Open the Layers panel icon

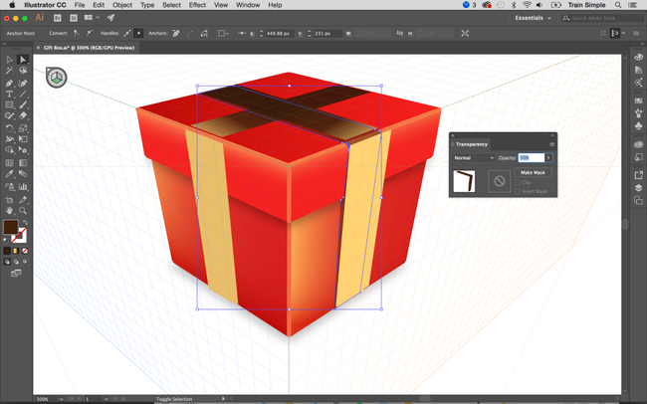tap(638, 188)
